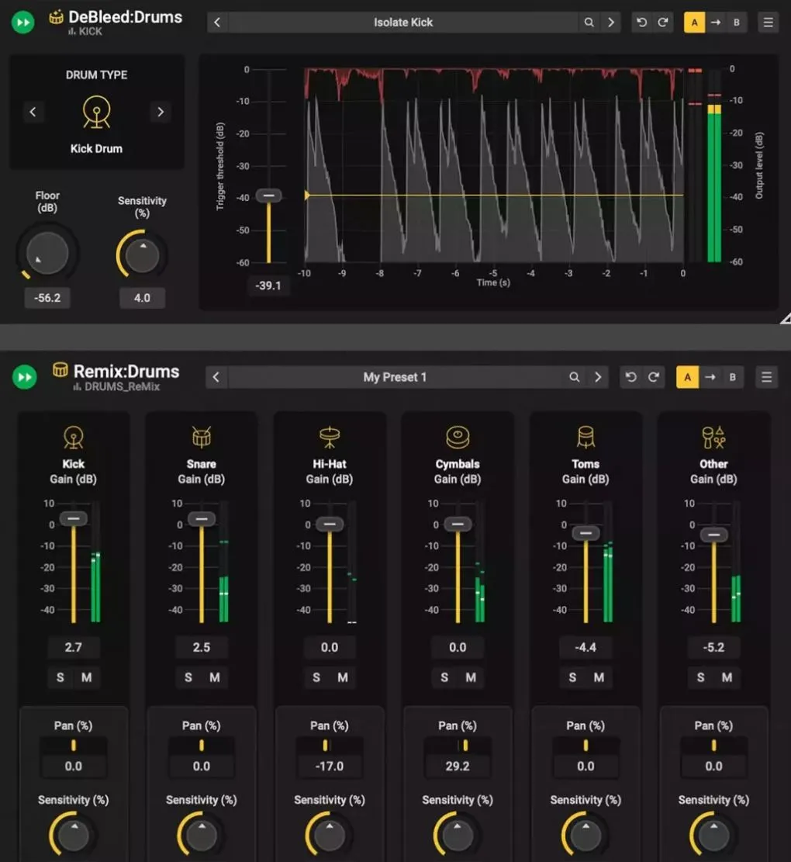
Task: Solo the Cymbals channel
Action: pyautogui.click(x=444, y=677)
